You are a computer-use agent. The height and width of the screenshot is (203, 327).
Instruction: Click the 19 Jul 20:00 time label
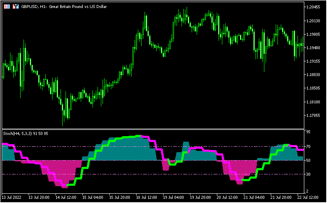point(200,198)
